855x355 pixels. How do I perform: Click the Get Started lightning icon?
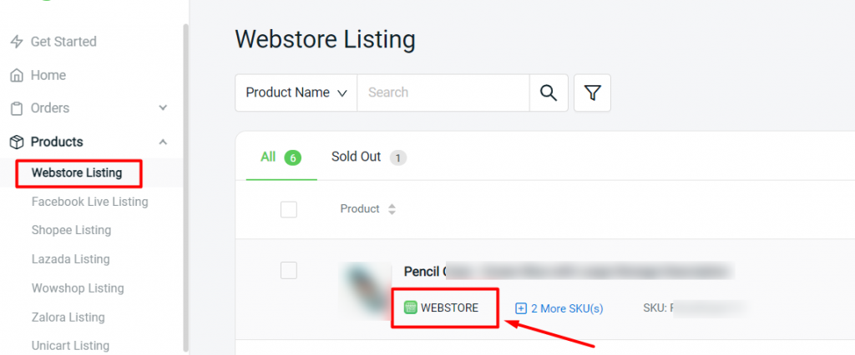coord(17,42)
